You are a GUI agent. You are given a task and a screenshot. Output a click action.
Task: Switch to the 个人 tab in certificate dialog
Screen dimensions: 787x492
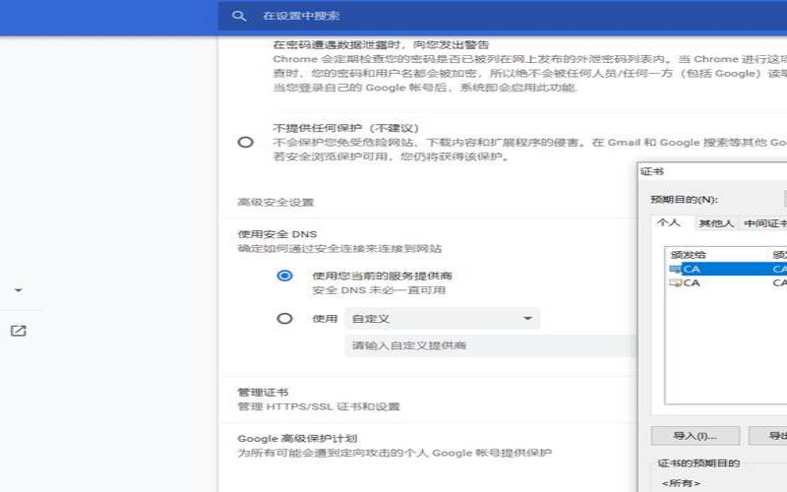669,222
